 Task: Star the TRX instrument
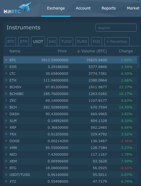pyautogui.click(x=6, y=134)
